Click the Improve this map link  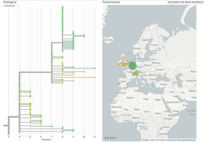(x=188, y=140)
